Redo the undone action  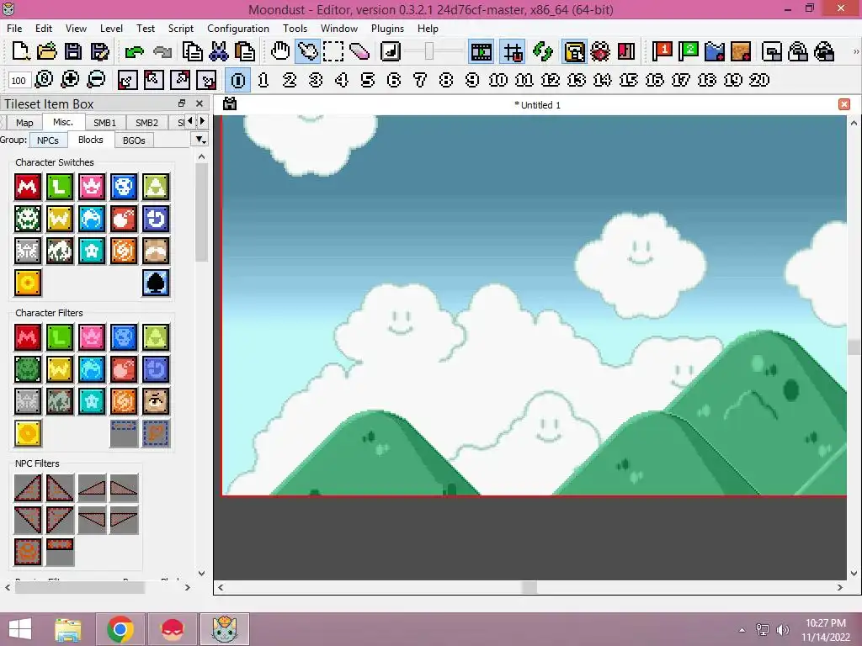pos(162,51)
